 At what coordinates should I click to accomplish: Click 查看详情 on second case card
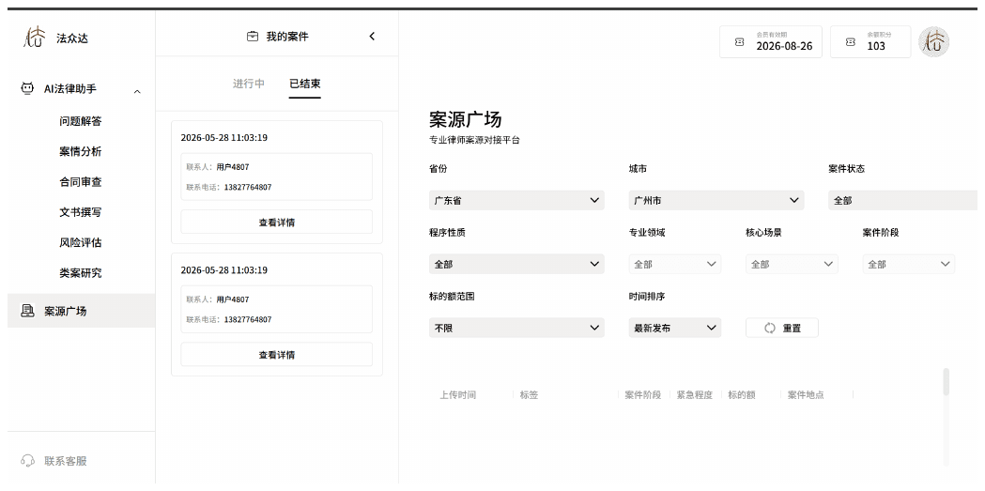coord(276,355)
